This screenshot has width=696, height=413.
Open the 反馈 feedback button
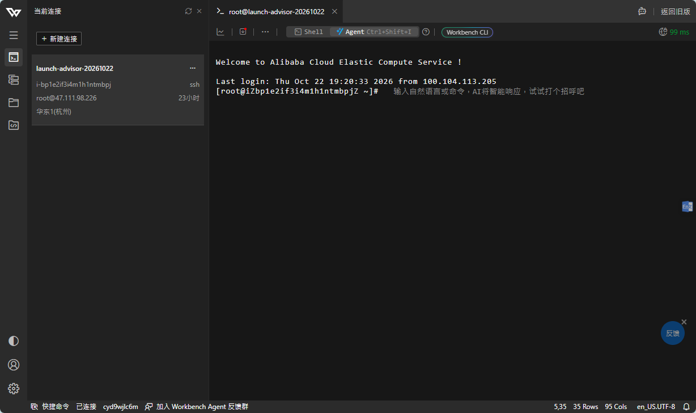(673, 333)
